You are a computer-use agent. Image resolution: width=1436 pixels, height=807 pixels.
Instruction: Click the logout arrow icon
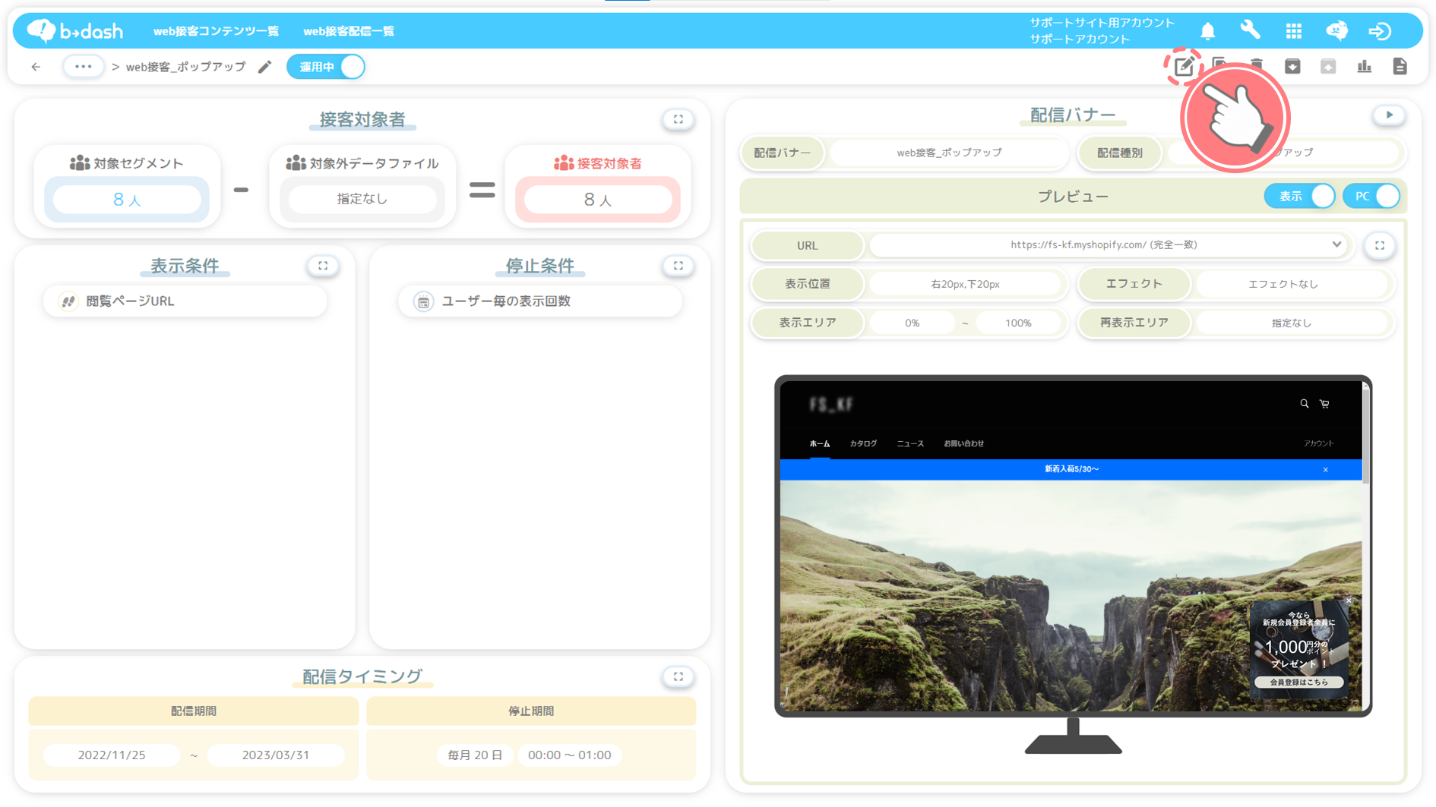pos(1380,30)
